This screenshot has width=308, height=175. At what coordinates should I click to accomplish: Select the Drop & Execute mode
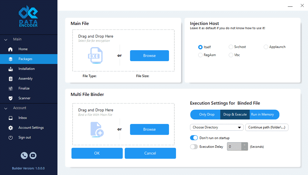click(235, 114)
